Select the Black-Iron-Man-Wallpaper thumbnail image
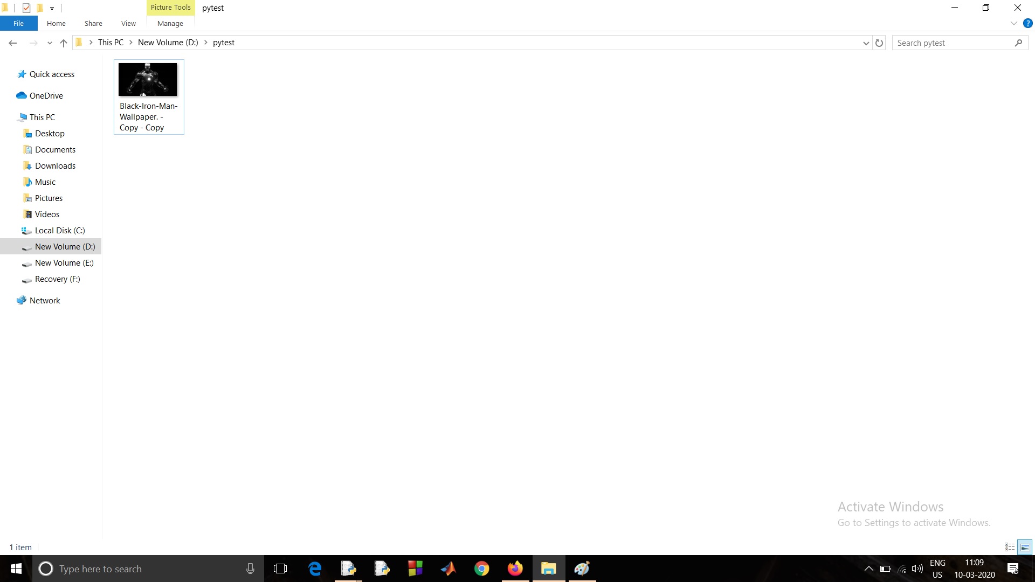1035x582 pixels. click(148, 79)
